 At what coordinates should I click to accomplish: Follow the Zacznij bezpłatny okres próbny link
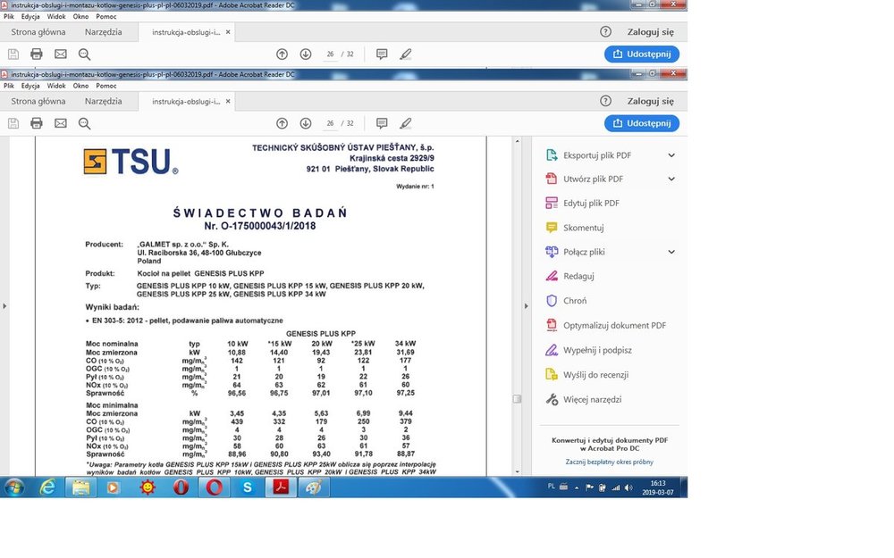click(610, 462)
